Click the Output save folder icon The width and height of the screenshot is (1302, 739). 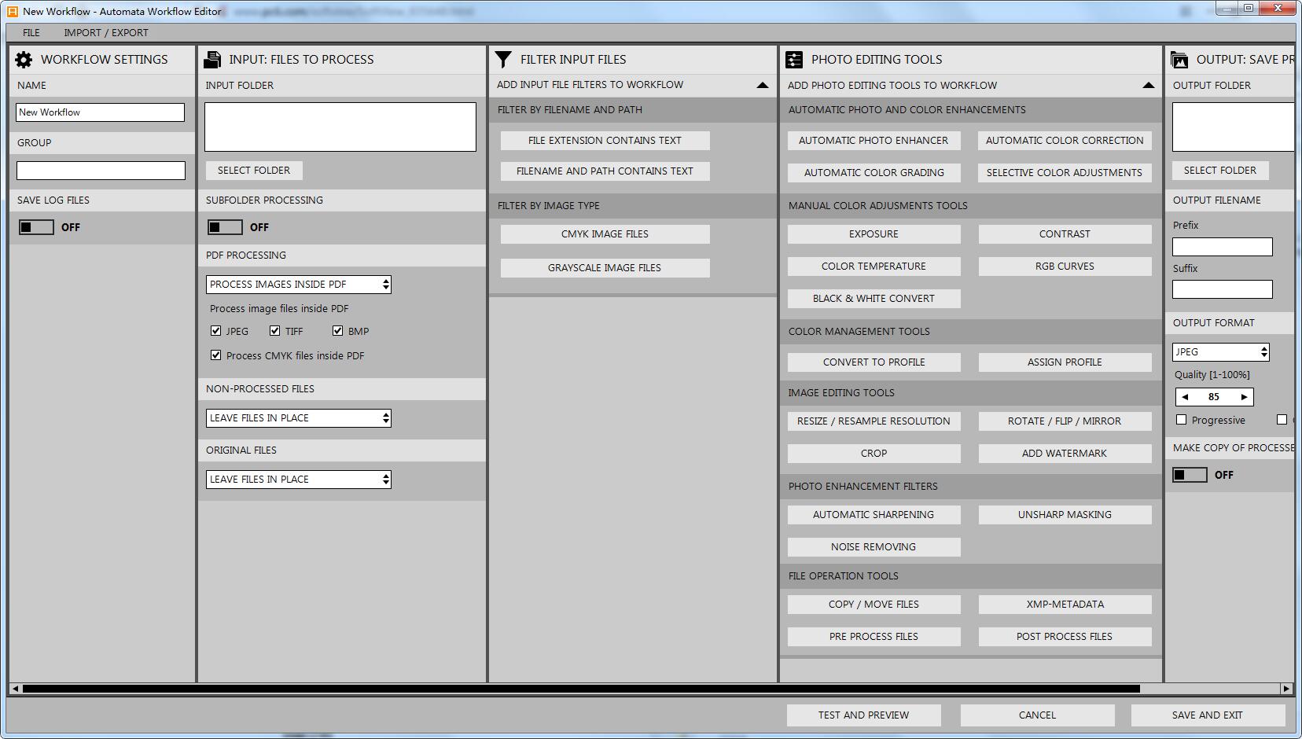tap(1179, 60)
